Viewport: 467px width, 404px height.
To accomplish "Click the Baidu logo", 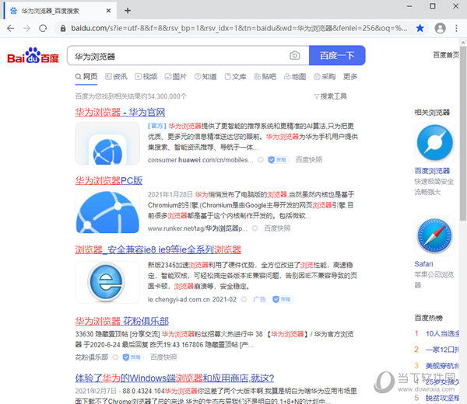I will click(33, 55).
